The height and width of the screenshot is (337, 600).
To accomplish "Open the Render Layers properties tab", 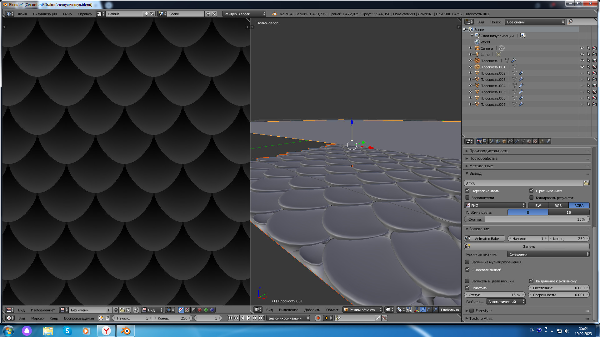I will pos(485,141).
